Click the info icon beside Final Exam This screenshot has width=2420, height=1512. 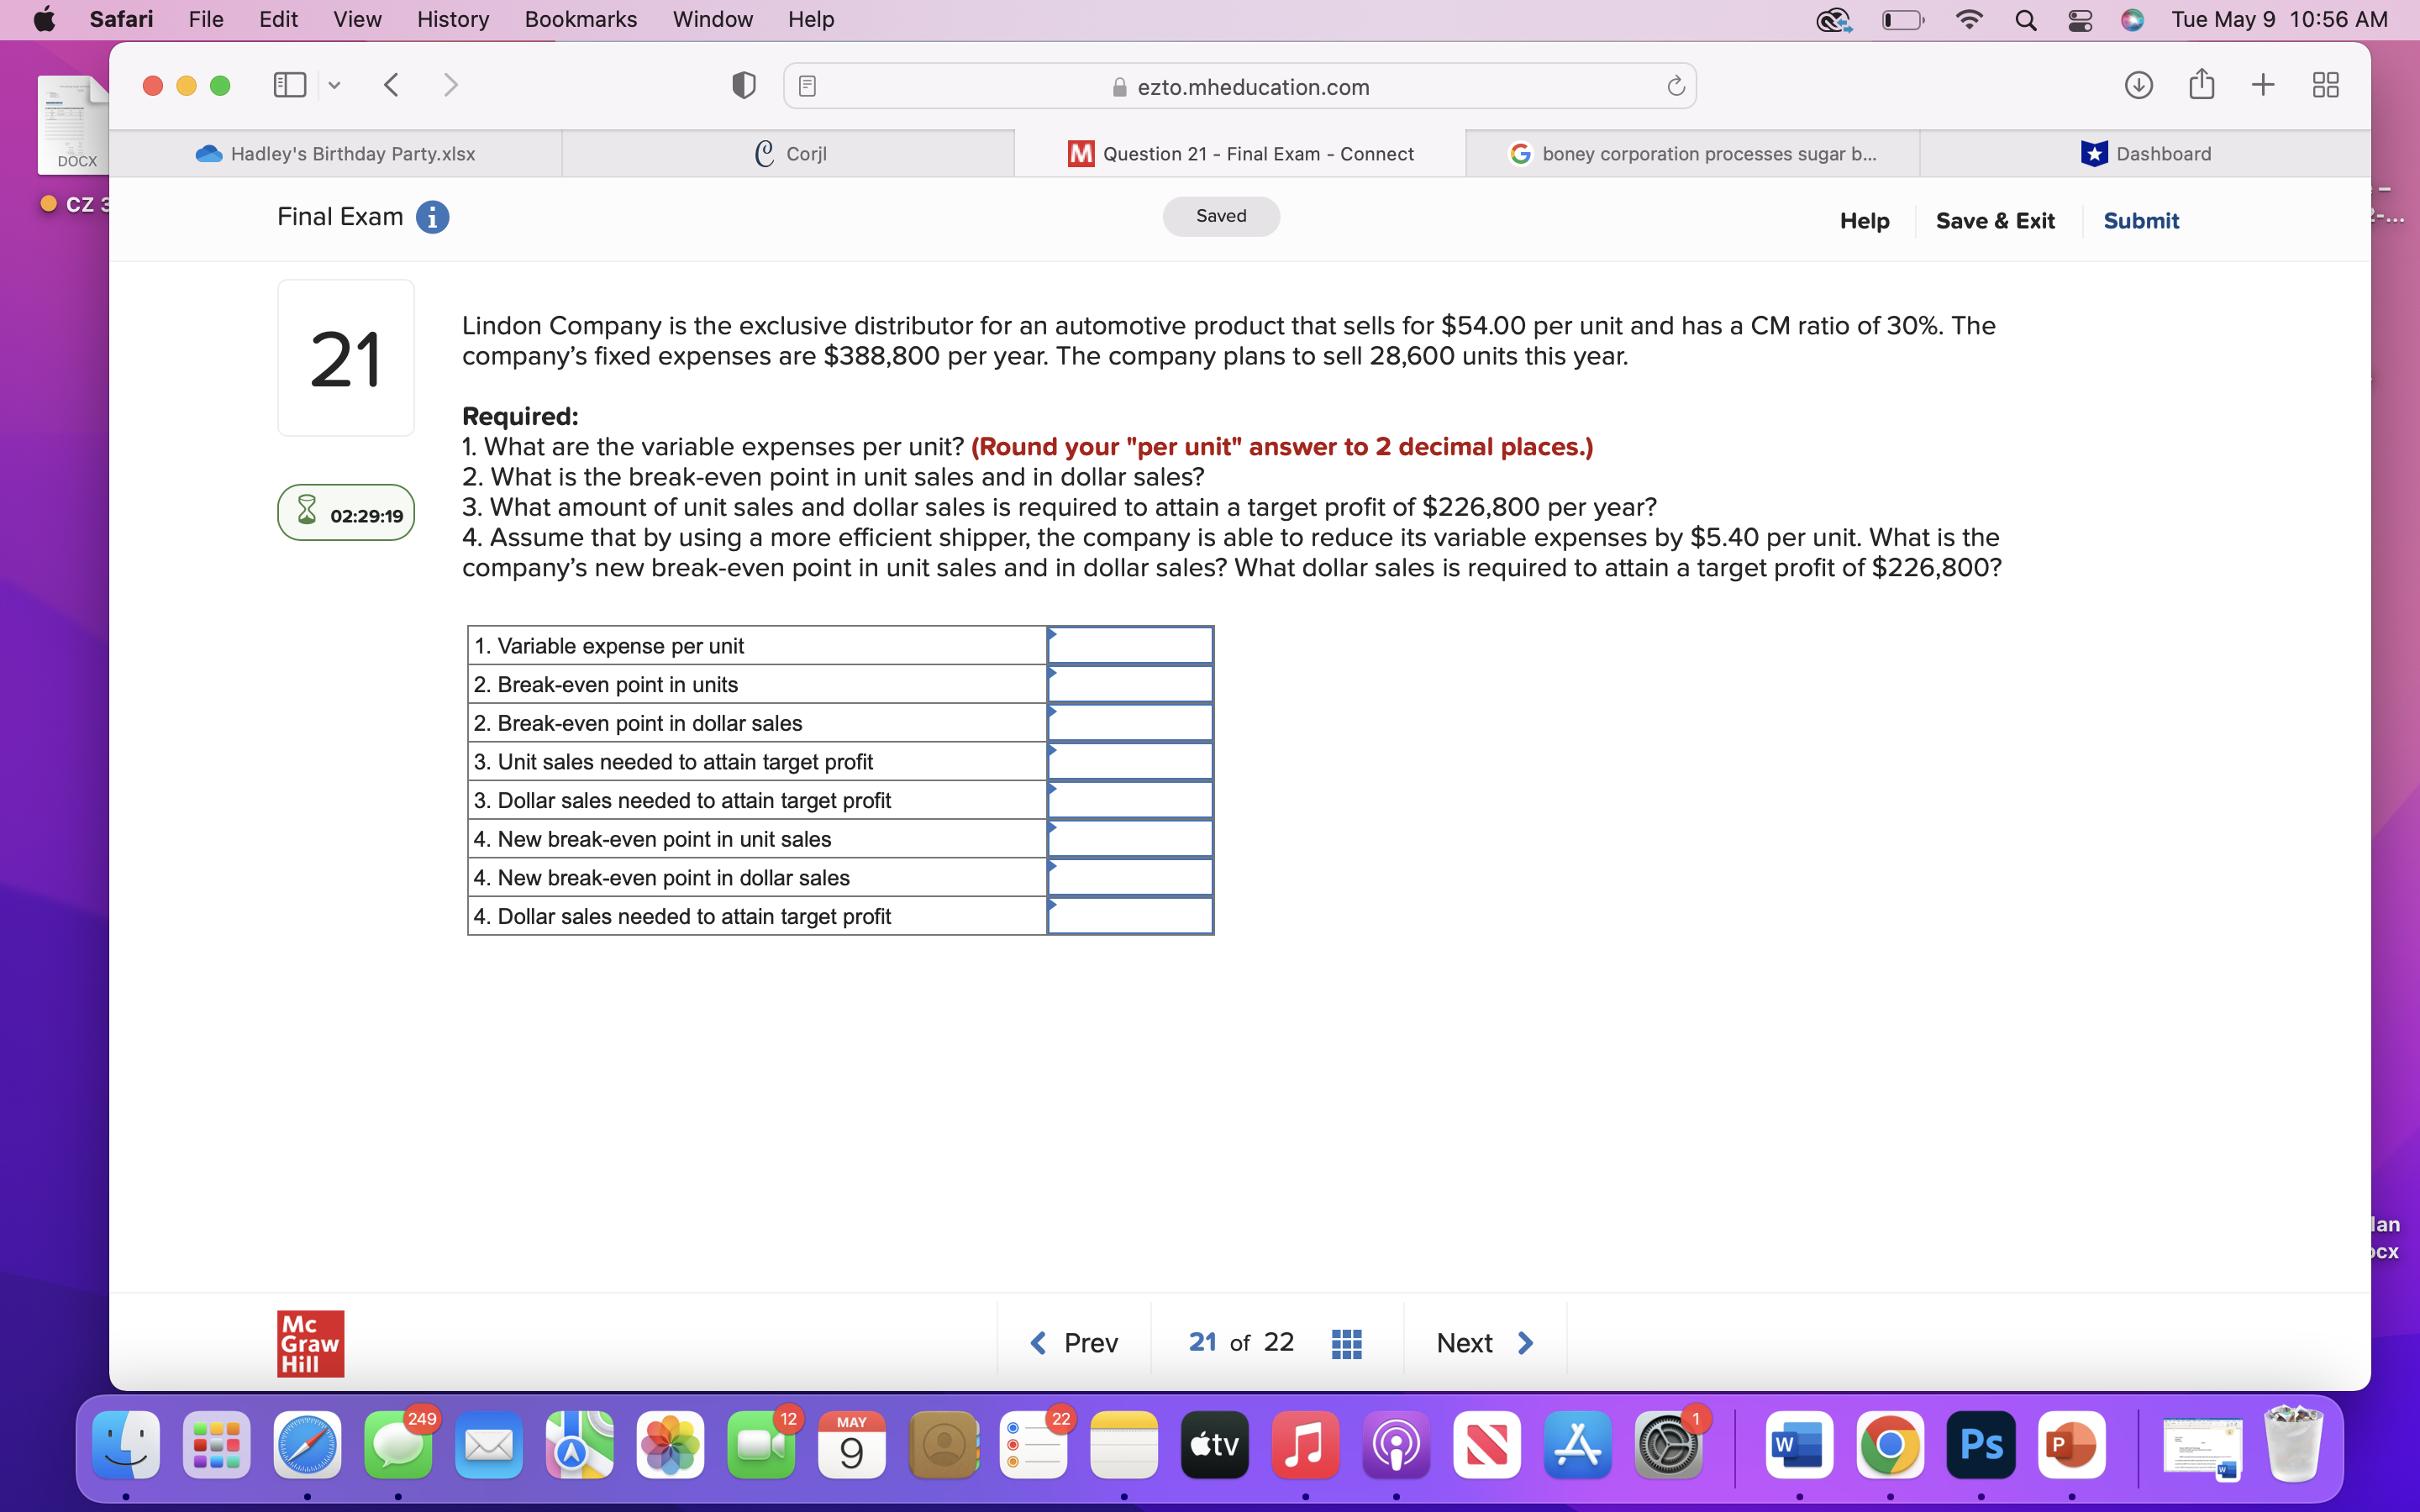[432, 217]
